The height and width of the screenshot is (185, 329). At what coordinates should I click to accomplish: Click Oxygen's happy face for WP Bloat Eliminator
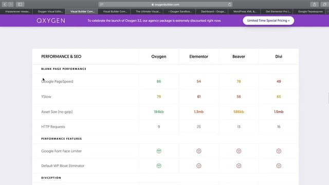[159, 165]
